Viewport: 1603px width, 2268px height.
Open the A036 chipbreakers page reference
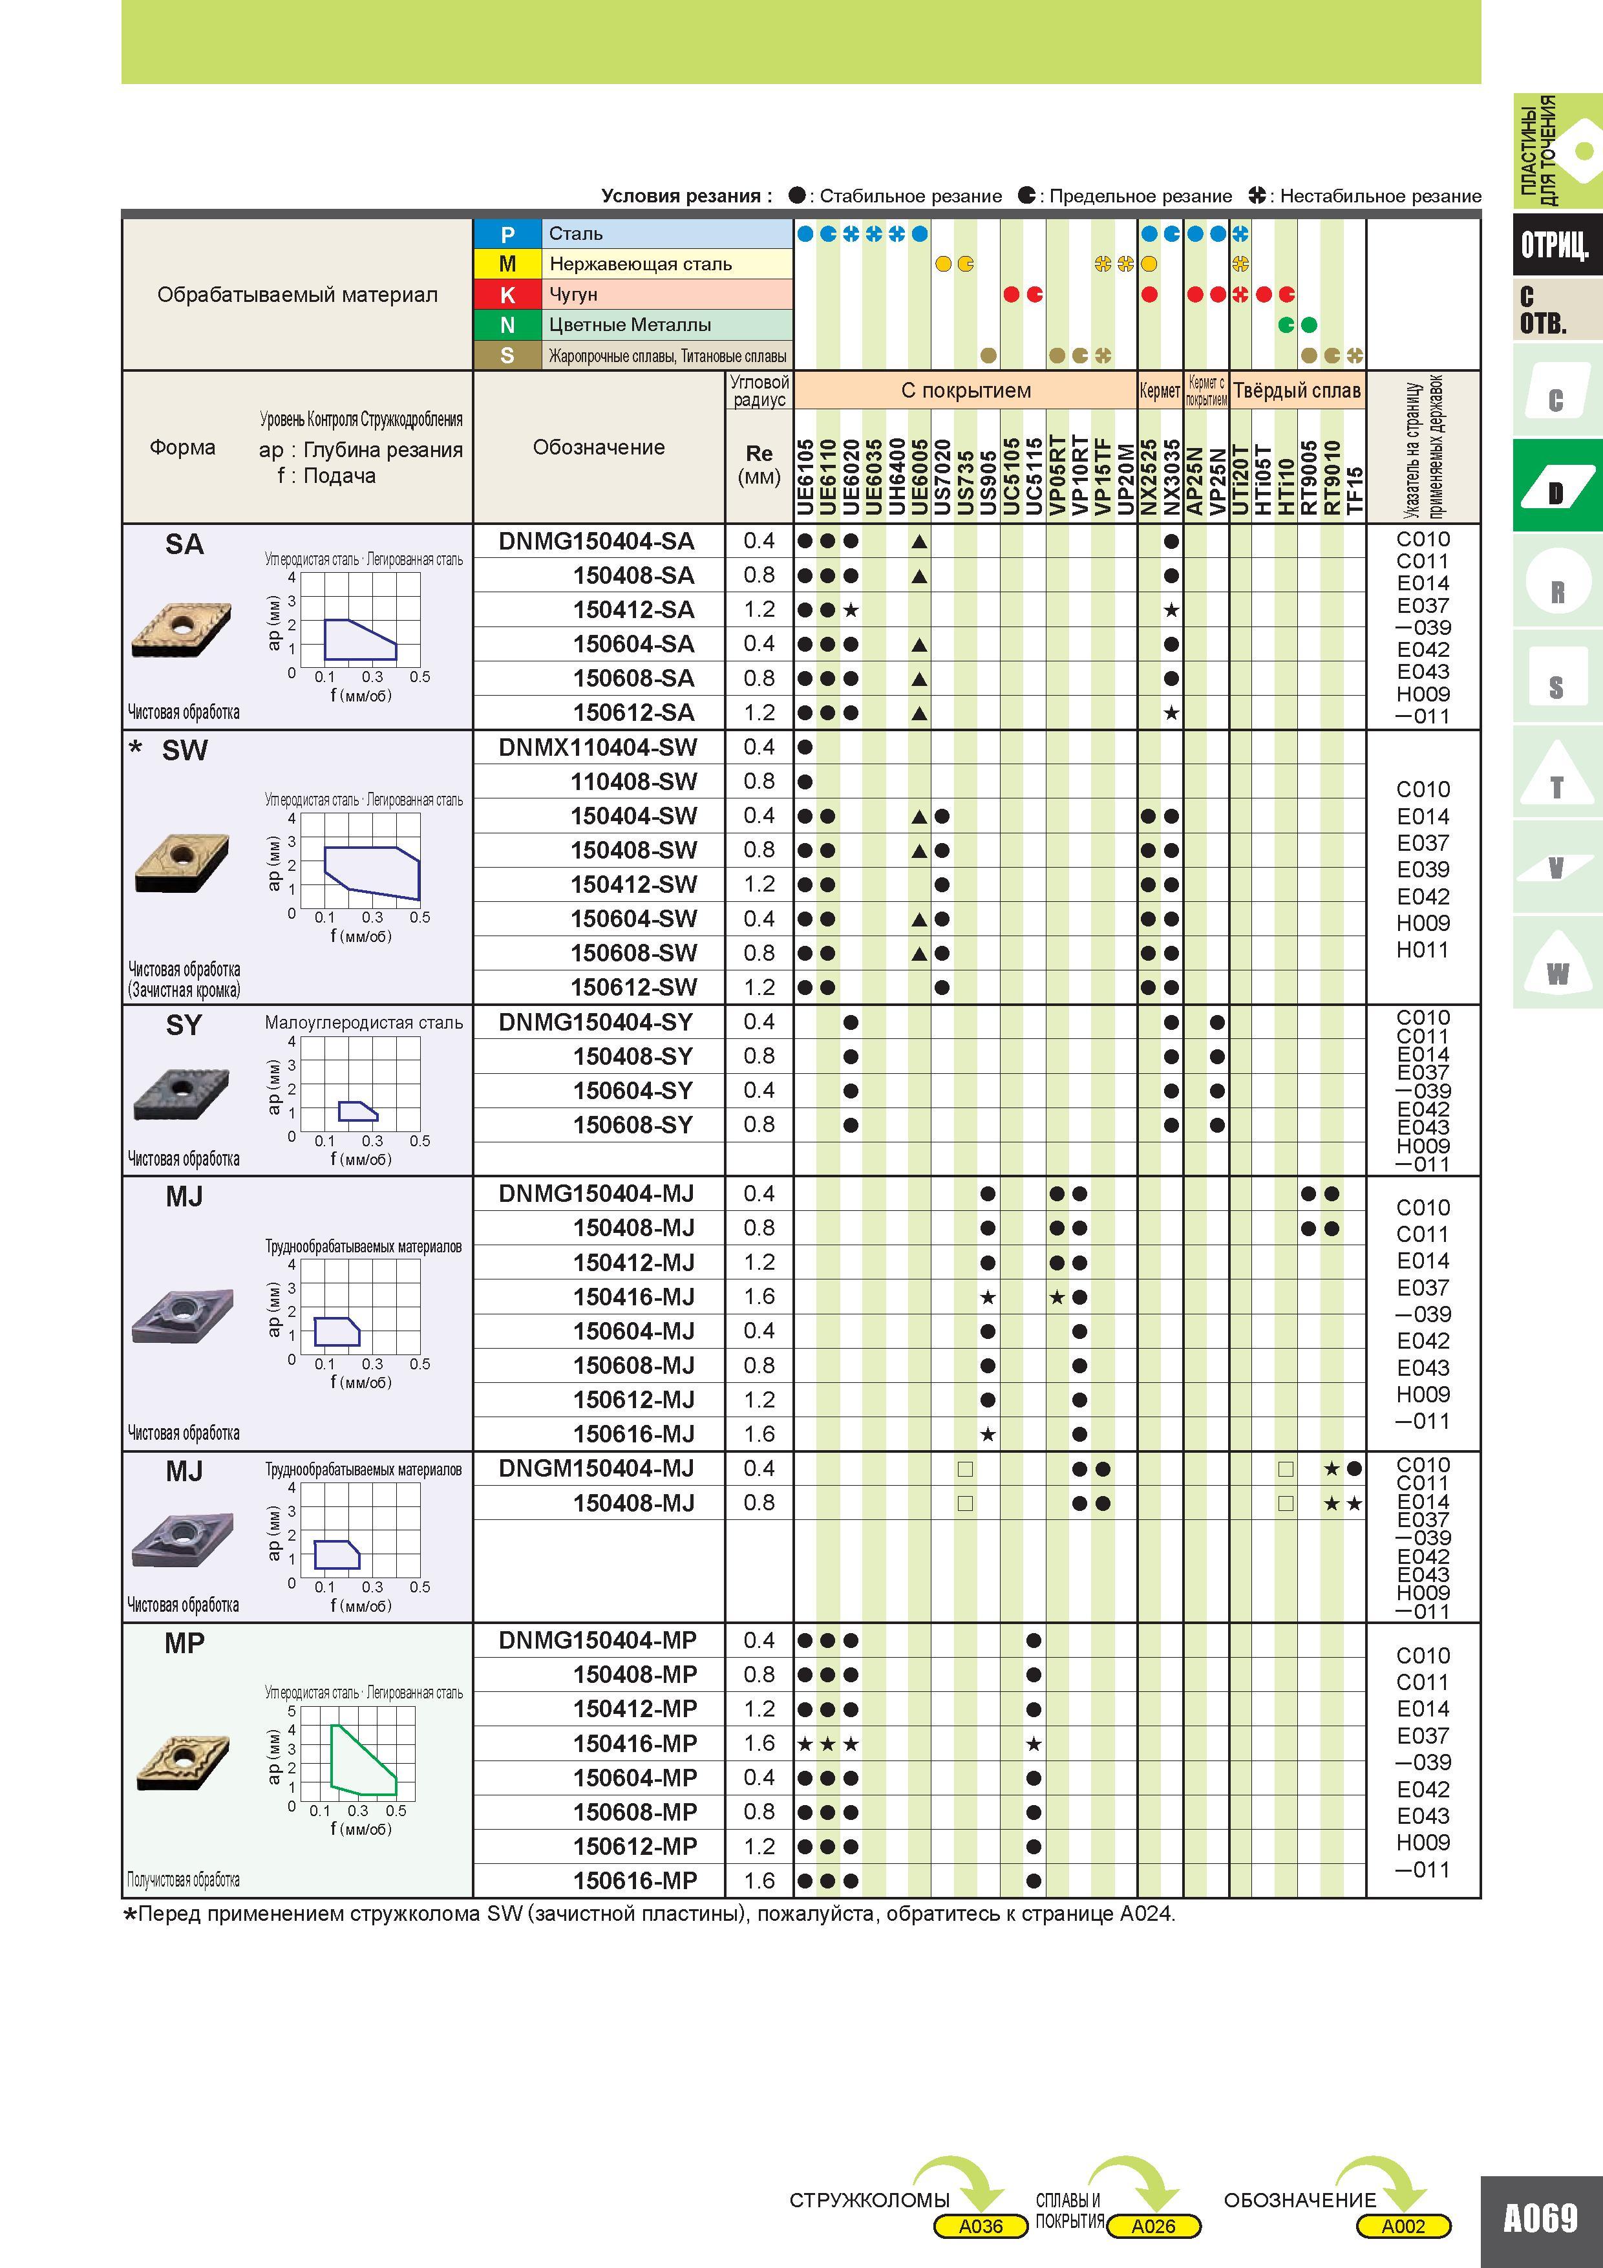981,2227
